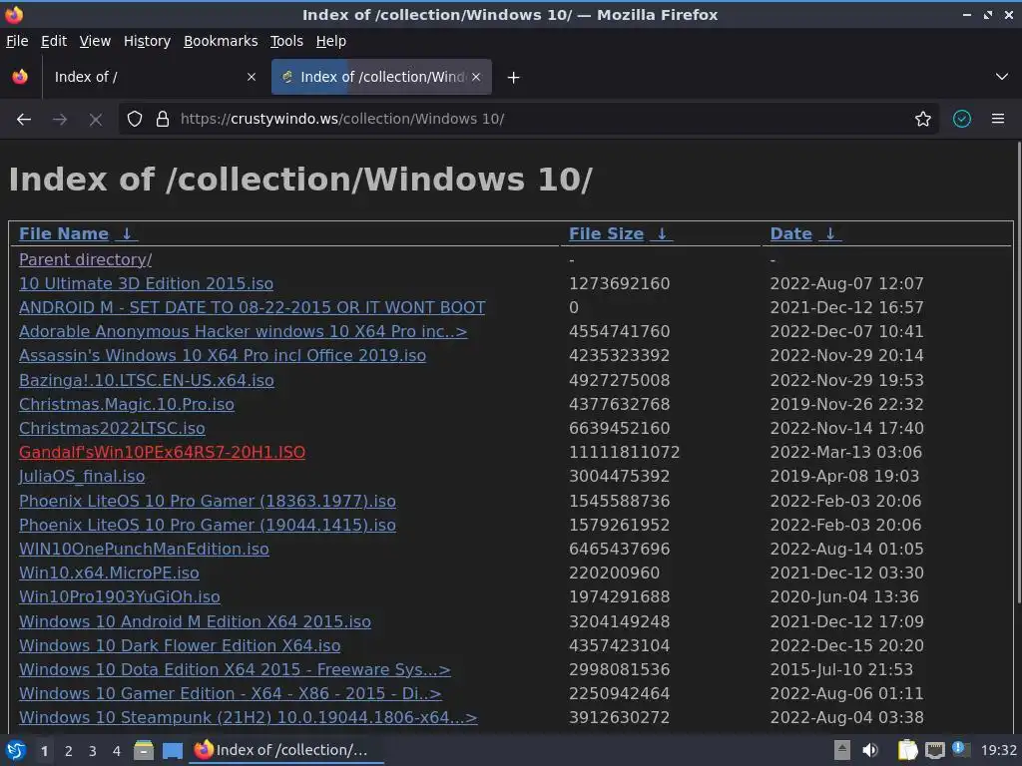Close the 'Index of /' tab
Viewport: 1022px width, 766px height.
click(x=252, y=77)
